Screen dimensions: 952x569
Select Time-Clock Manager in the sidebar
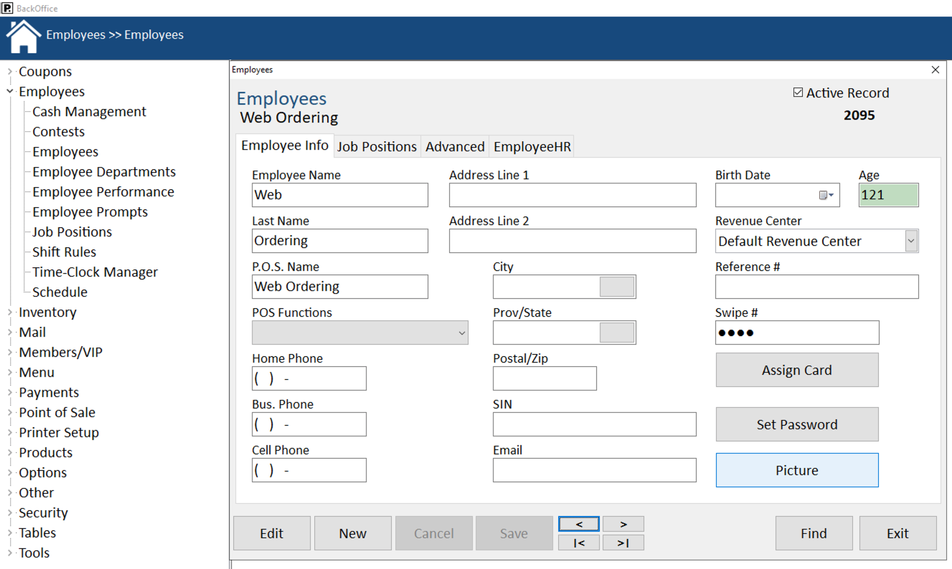[95, 272]
